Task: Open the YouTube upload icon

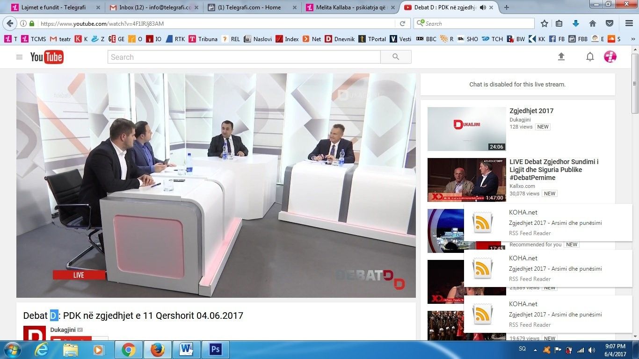Action: point(561,57)
